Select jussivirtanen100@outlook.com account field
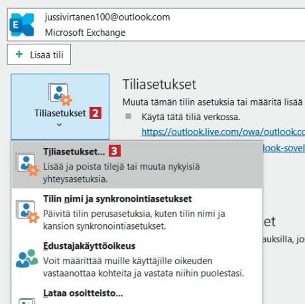 (156, 25)
